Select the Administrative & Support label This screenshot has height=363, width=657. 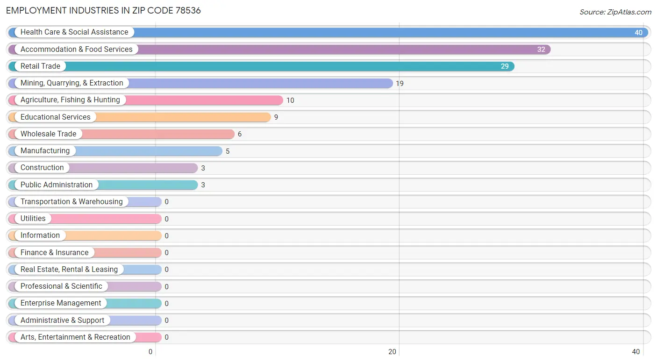[63, 320]
